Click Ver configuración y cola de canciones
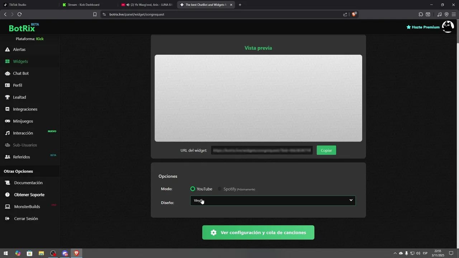The height and width of the screenshot is (258, 459). click(258, 233)
